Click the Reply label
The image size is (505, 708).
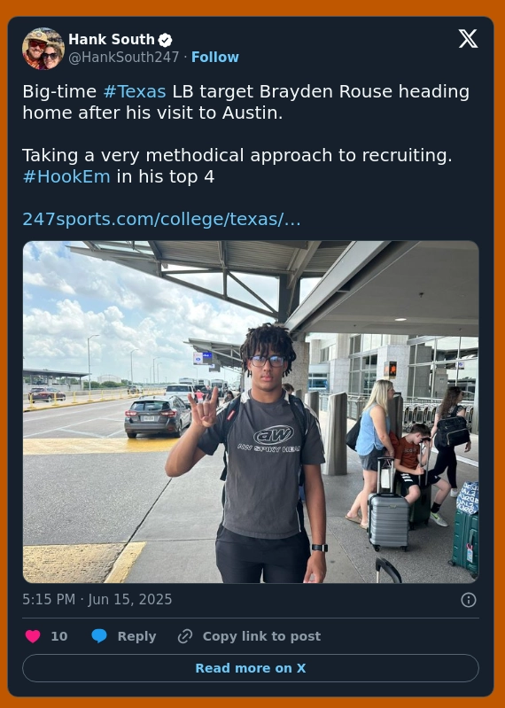pos(136,636)
